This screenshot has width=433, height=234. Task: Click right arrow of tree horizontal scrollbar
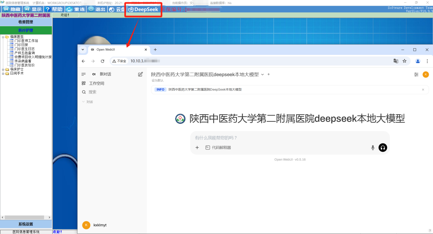point(49,217)
